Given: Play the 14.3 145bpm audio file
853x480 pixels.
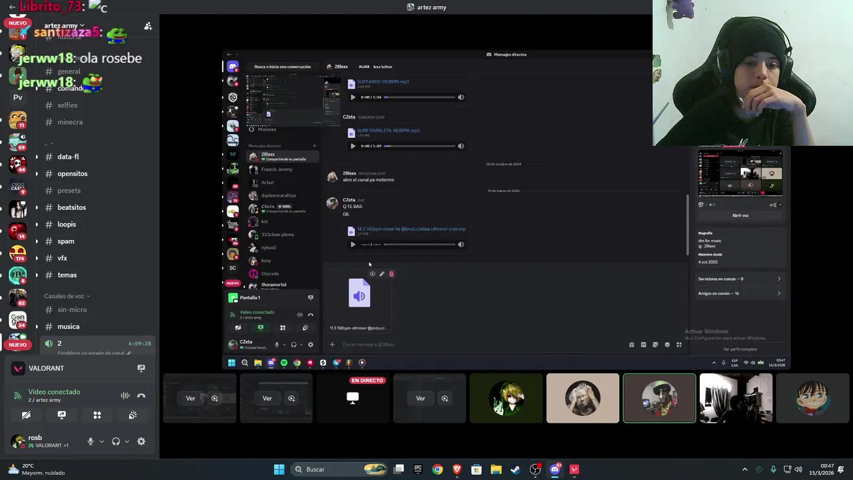Looking at the screenshot, I should [353, 245].
